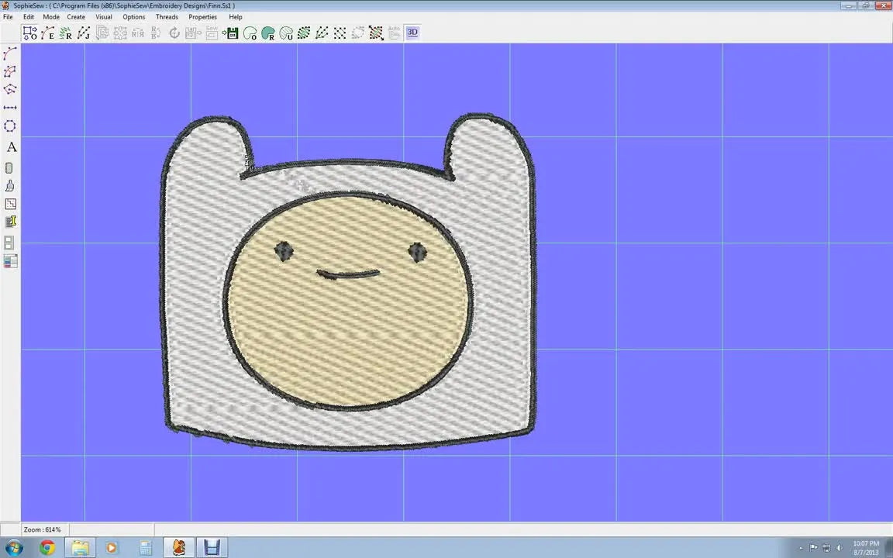Image resolution: width=893 pixels, height=558 pixels.
Task: Click the green floppy disk save icon
Action: [x=231, y=33]
